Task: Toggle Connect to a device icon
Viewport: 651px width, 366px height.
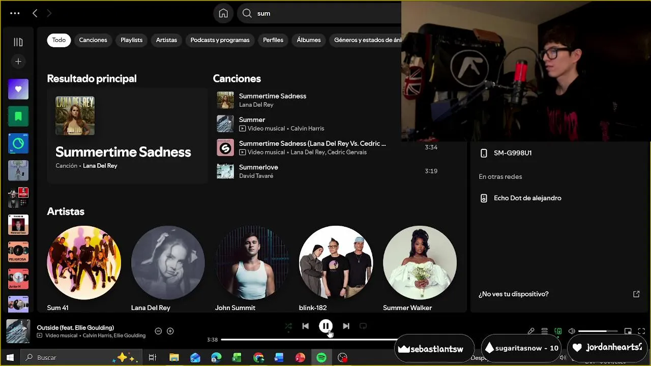Action: click(x=558, y=331)
